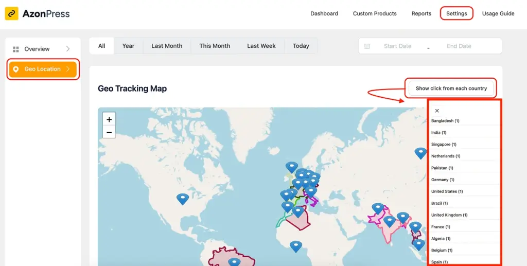Viewport: 527px width, 266px height.
Task: Click the map pin over Algeria
Action: (298, 212)
